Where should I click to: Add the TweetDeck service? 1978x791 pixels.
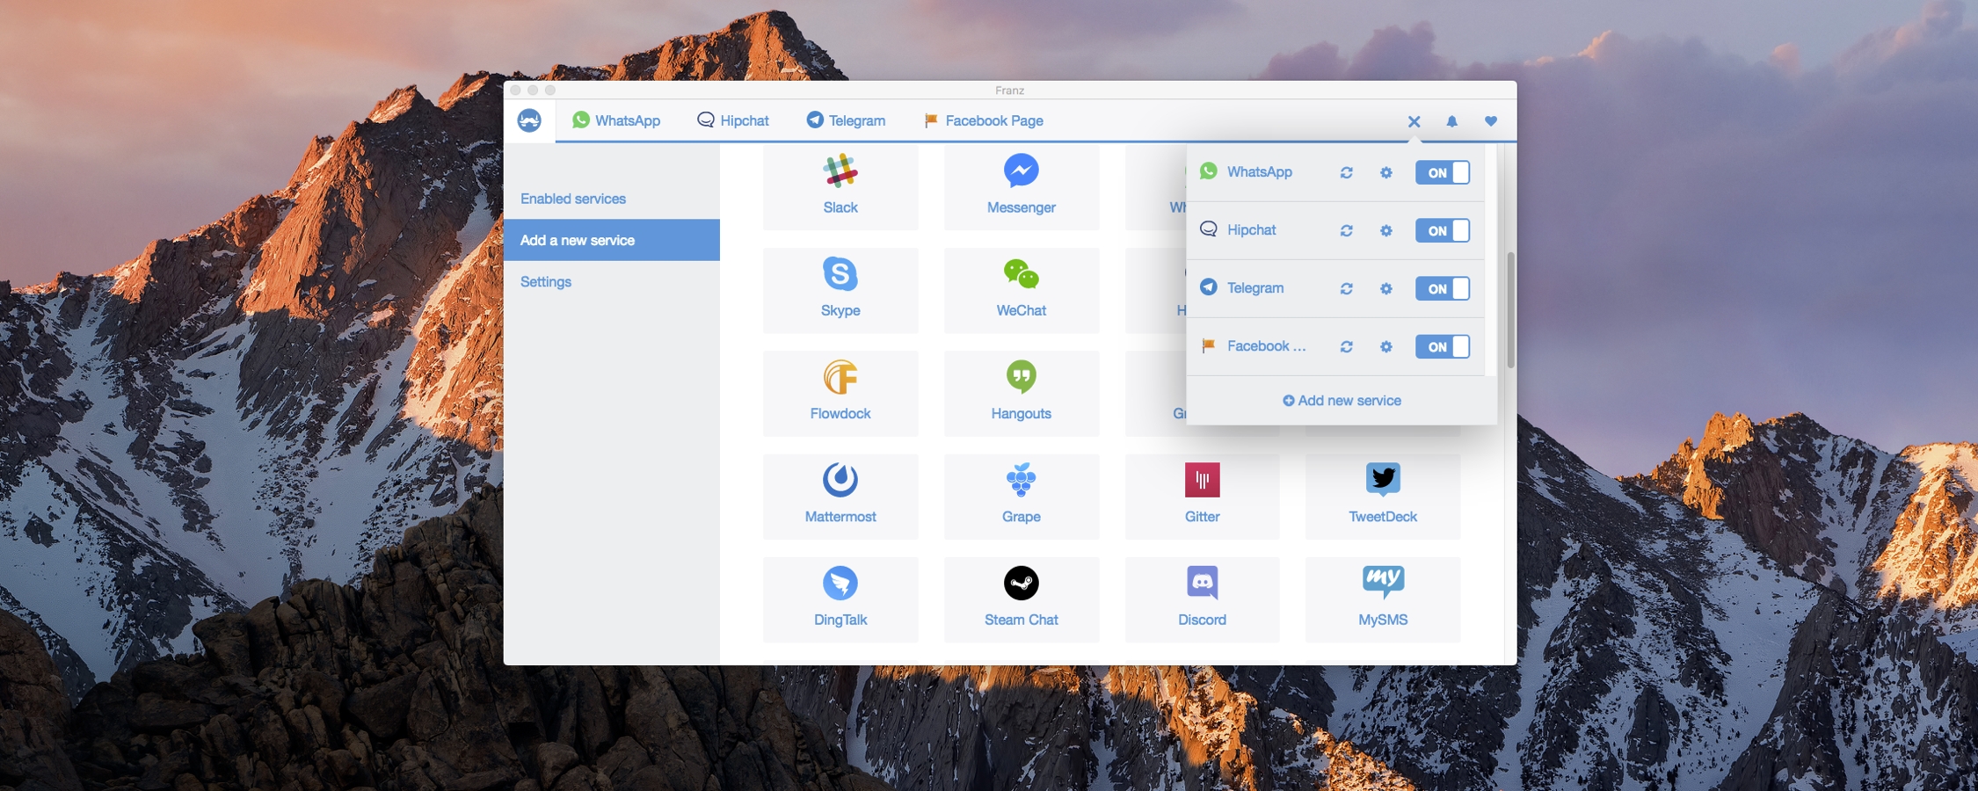[x=1383, y=497]
